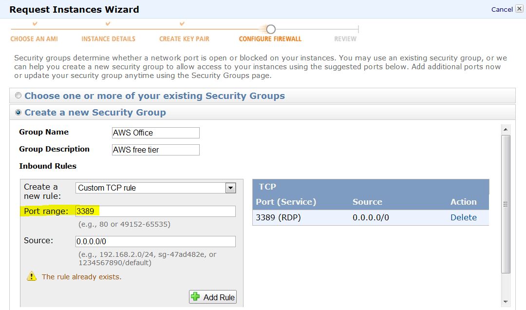This screenshot has height=310, width=526.
Task: Click the Cancel close X icon
Action: [519, 9]
